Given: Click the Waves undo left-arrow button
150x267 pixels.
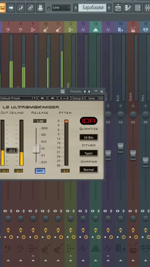Looking at the screenshot, I should click(42, 98).
